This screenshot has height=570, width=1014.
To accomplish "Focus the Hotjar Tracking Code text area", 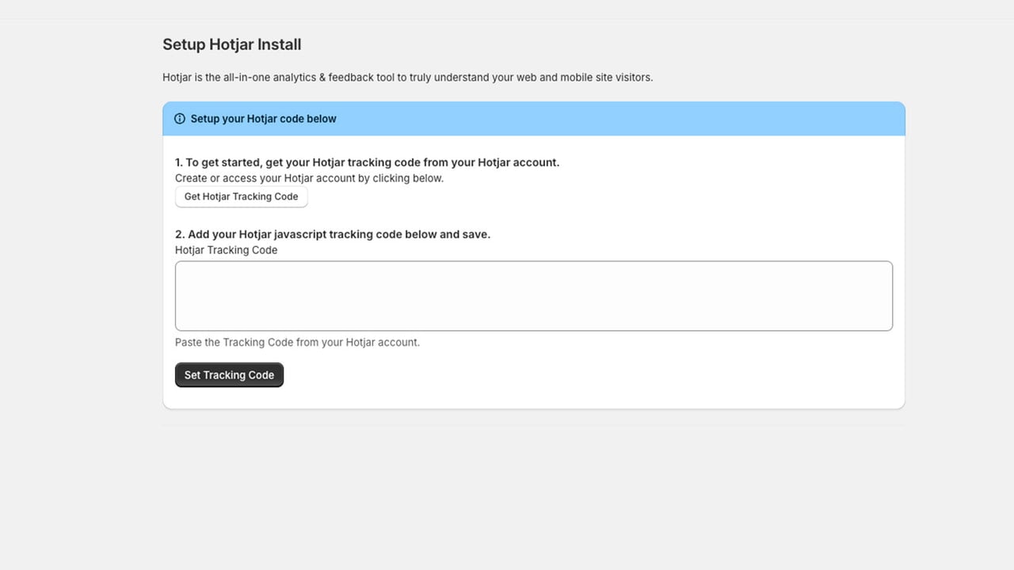I will (534, 296).
